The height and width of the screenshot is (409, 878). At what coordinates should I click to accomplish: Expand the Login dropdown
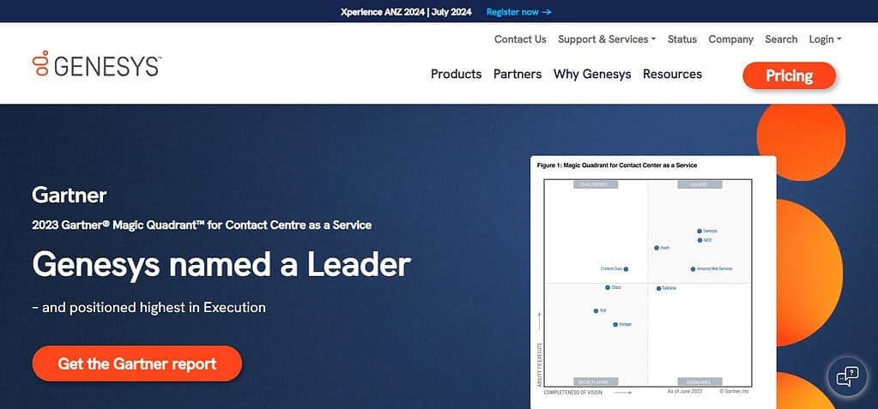(825, 39)
